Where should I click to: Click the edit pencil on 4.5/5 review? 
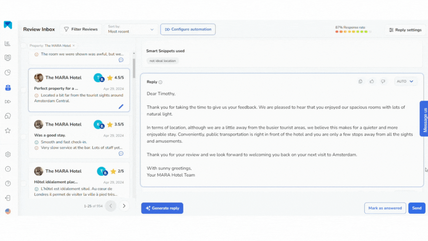point(121,107)
